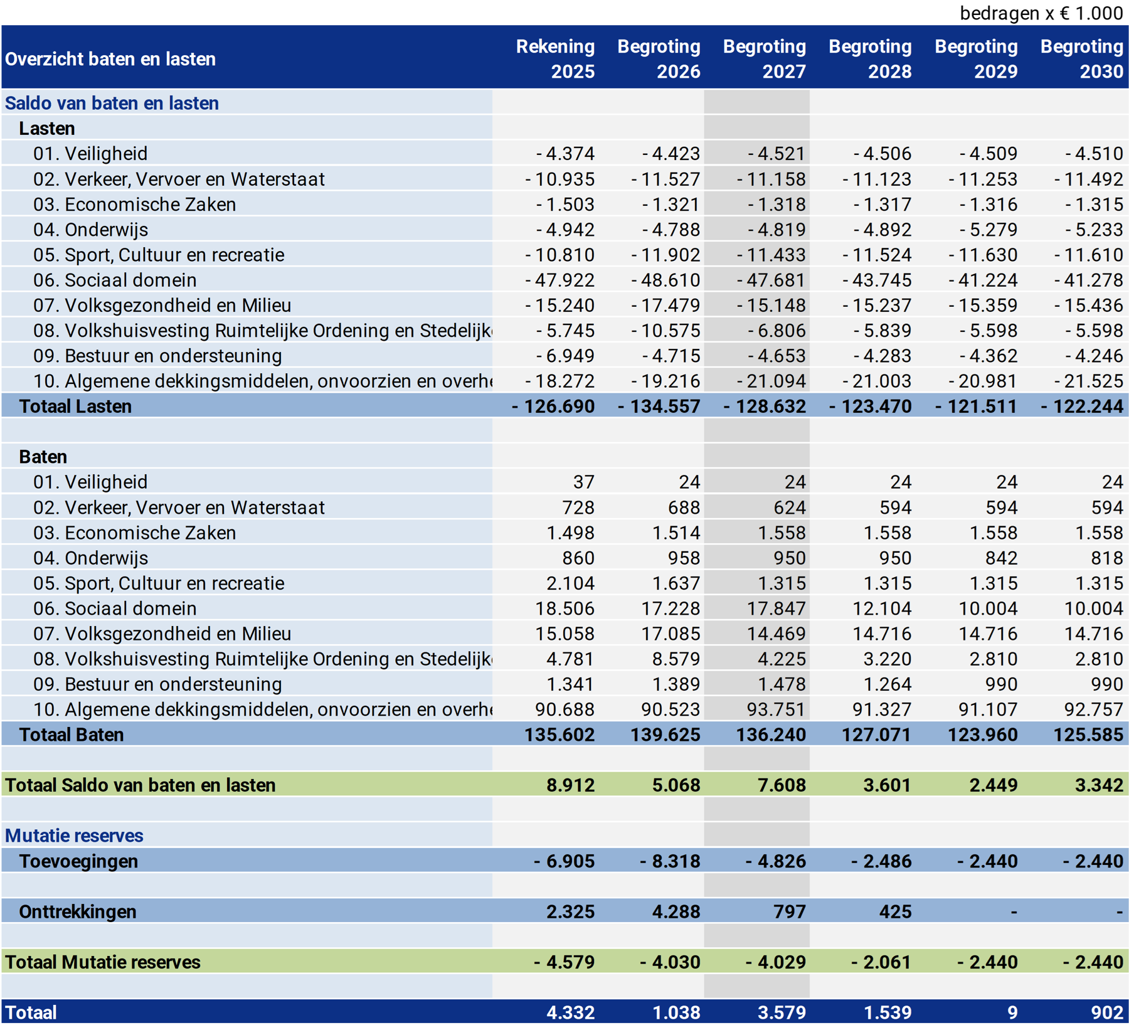
Task: Click the value '- 10.575' in the 2026 column
Action: click(x=665, y=330)
